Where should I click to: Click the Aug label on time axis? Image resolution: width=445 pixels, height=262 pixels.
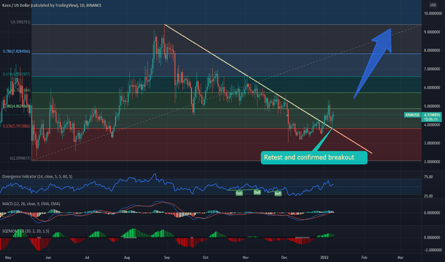[127, 257]
